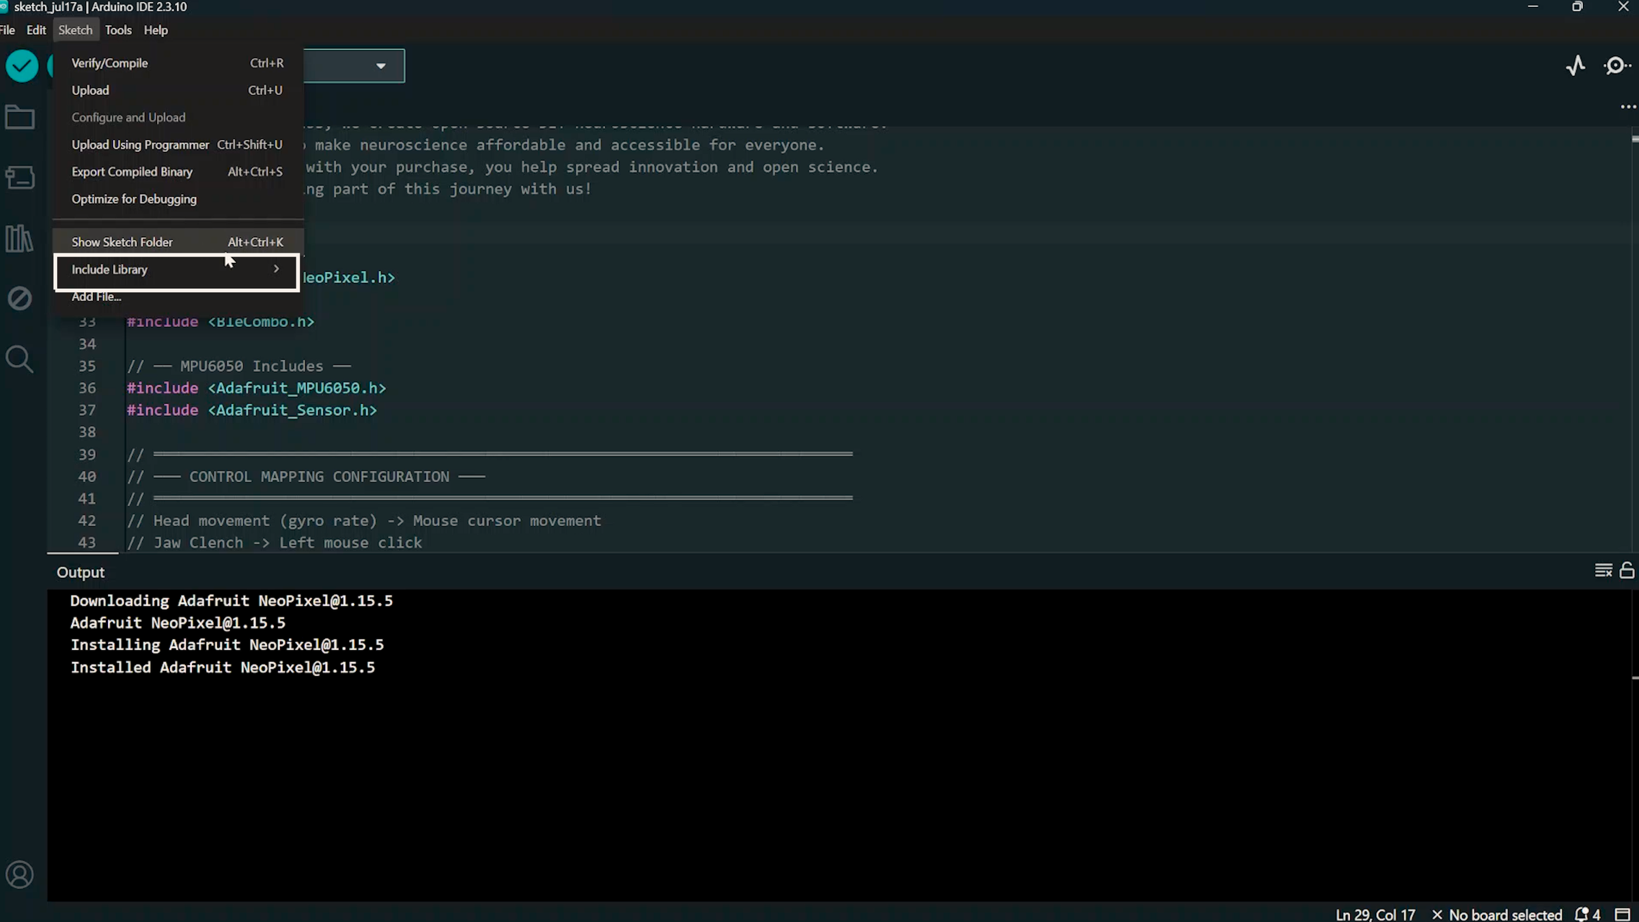Choose Upload from Sketch menu
1639x922 pixels.
(x=178, y=90)
